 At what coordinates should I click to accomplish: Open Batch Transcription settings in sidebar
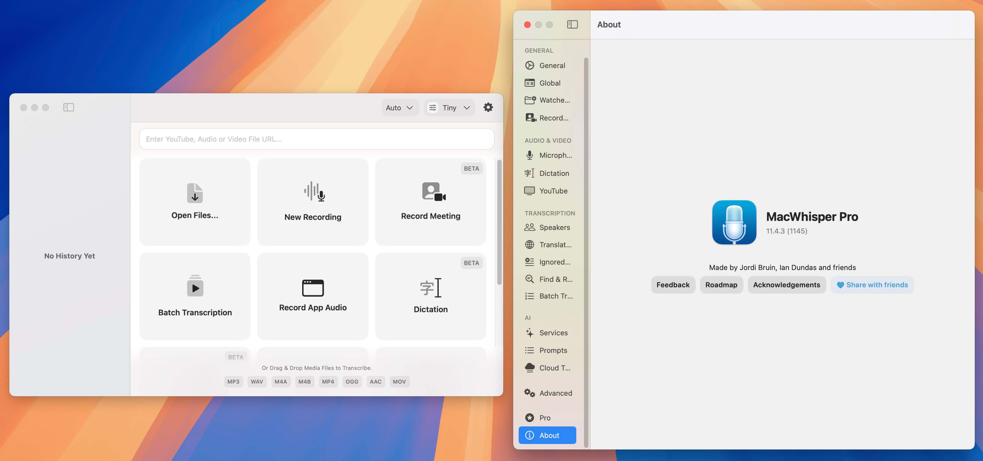[547, 296]
